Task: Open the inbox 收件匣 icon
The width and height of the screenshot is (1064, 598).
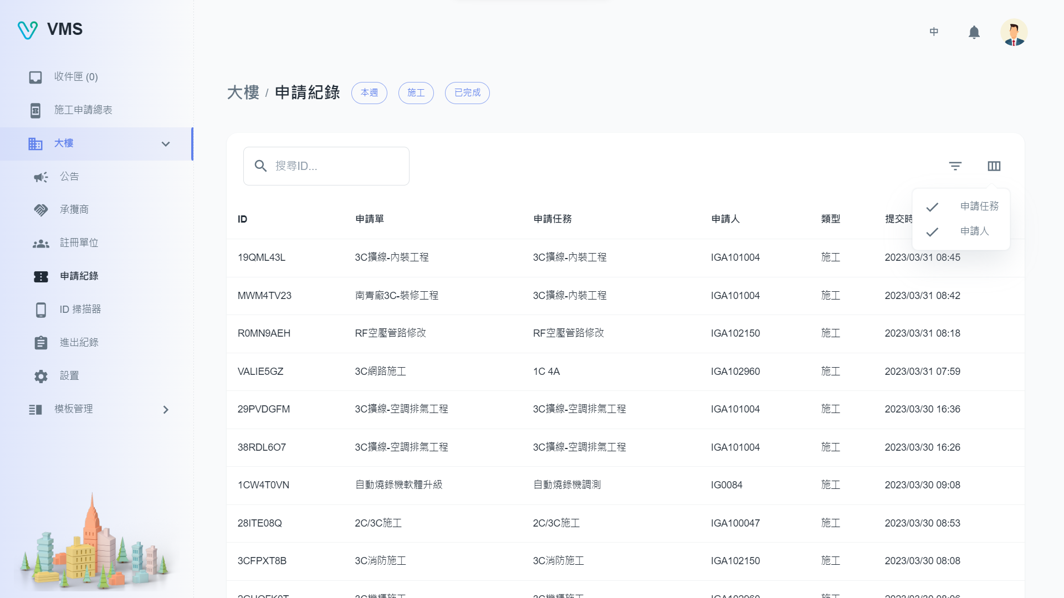Action: coord(35,78)
